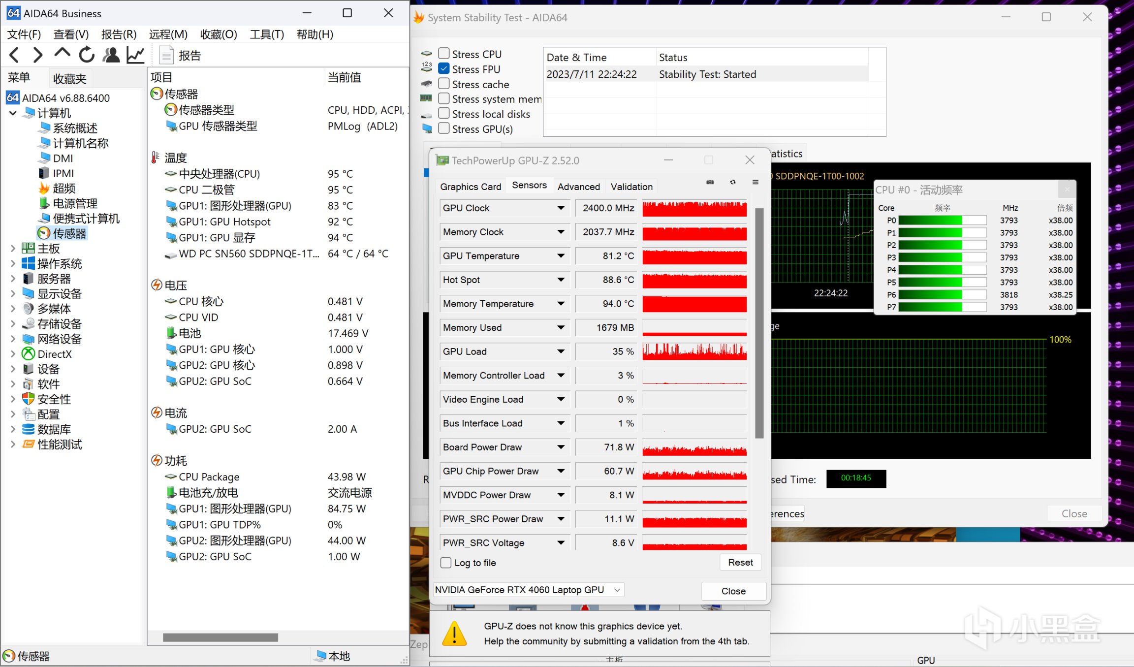The image size is (1134, 667).
Task: Enable Log to file checkbox
Action: pos(446,563)
